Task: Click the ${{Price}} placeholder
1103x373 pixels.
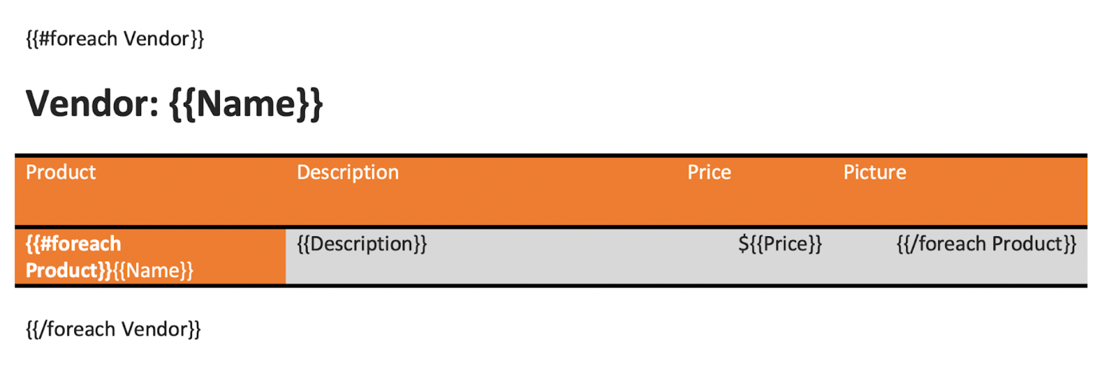Action: point(780,244)
